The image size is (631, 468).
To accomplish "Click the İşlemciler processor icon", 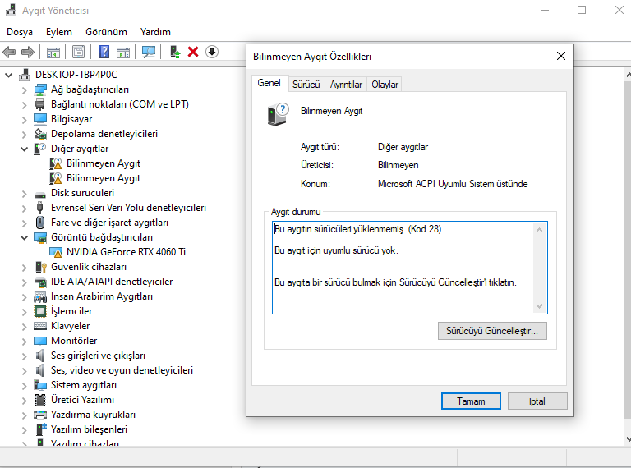I will (40, 311).
